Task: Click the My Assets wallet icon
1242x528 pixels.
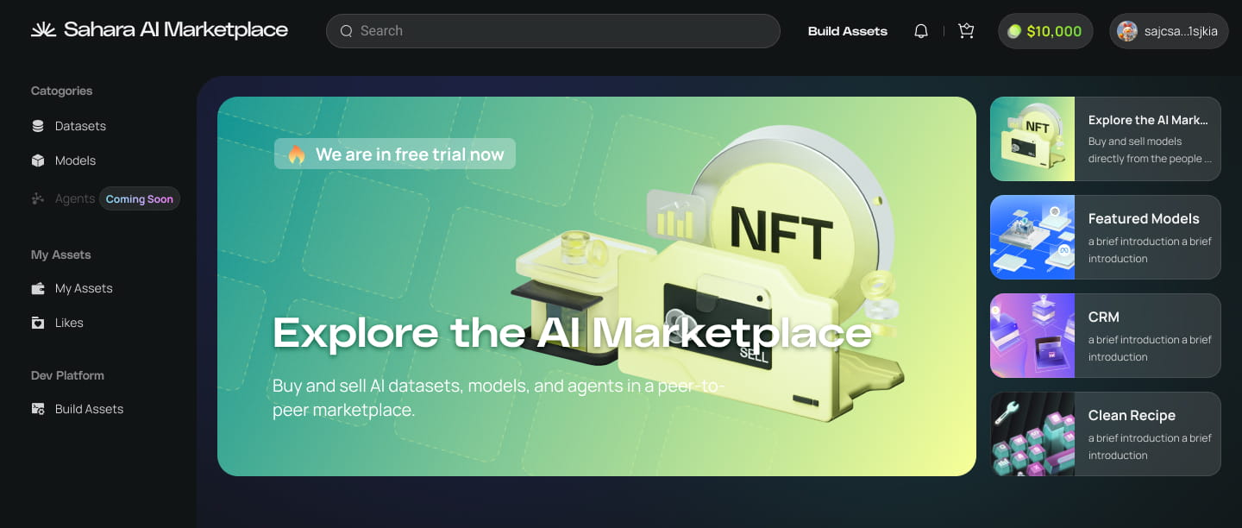Action: click(x=38, y=288)
